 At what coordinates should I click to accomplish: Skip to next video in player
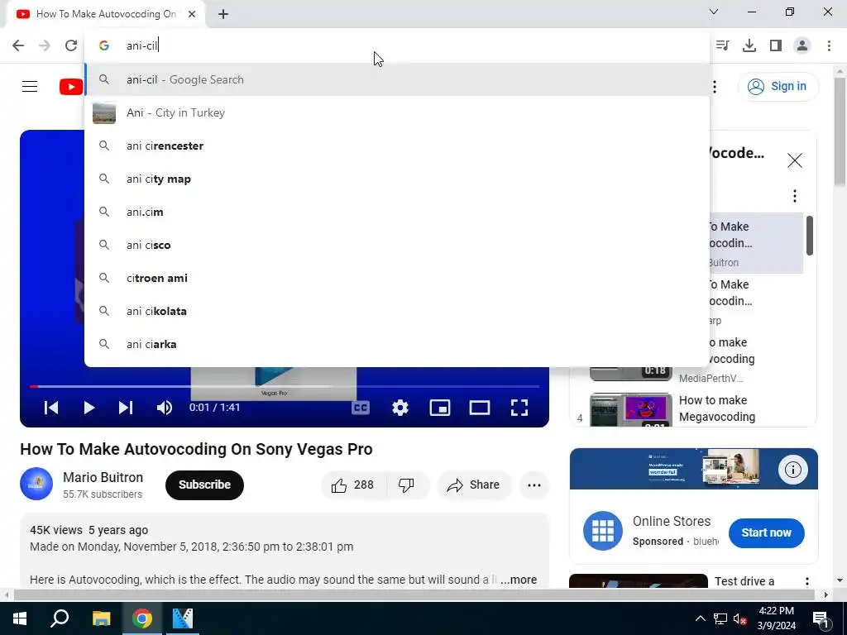tap(126, 408)
